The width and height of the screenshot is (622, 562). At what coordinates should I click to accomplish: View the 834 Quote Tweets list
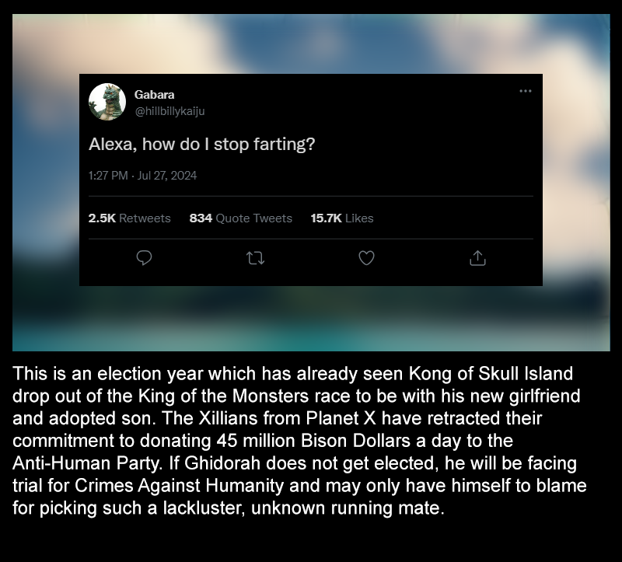point(241,218)
